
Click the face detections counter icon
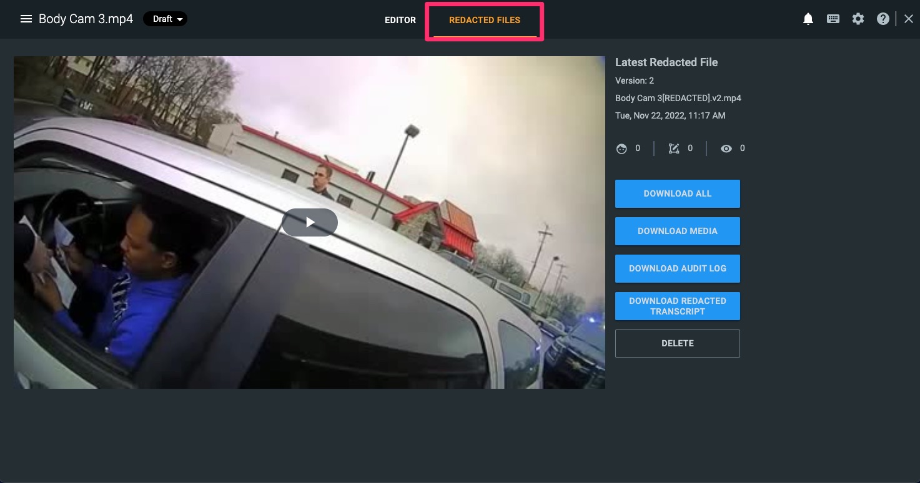pos(621,149)
